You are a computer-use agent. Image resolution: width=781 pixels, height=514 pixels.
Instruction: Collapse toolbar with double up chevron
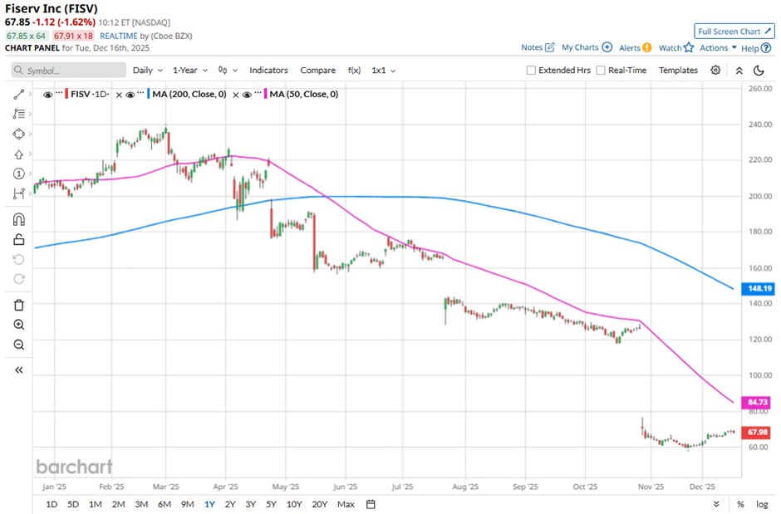pos(739,71)
